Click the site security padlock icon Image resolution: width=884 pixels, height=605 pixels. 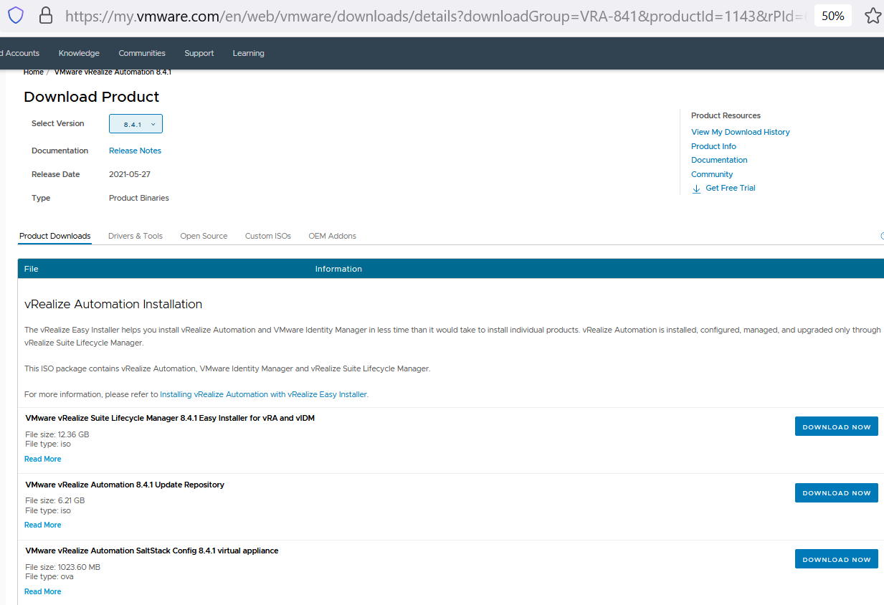pyautogui.click(x=46, y=15)
